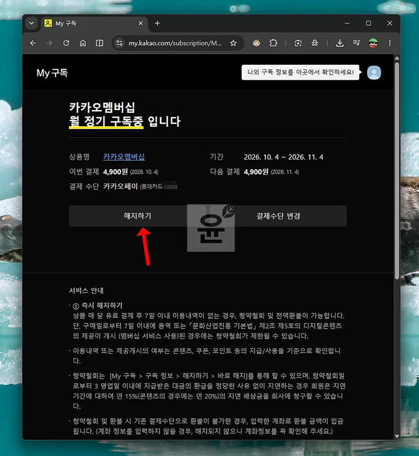Click the 카카오페이 payment method text
The image size is (419, 456).
point(121,186)
